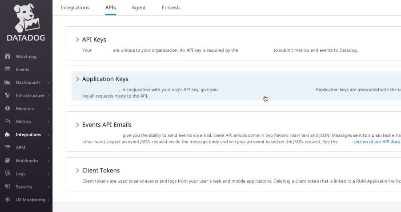Click the Notebooks icon
Viewport: 401px width, 212px height.
tap(8, 160)
